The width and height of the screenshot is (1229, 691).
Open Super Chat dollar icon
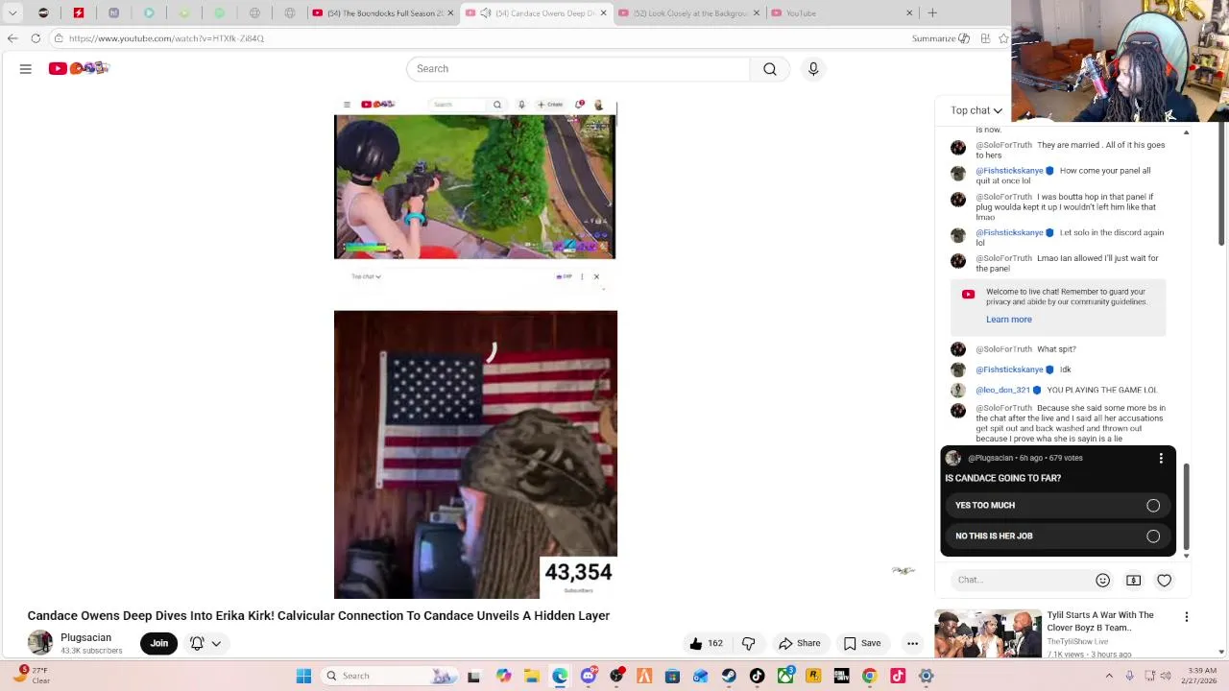pos(1133,580)
